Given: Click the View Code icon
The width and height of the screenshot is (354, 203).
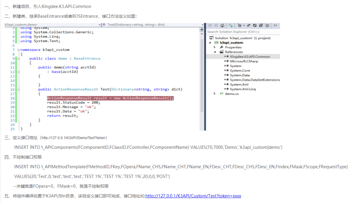Looking at the screenshot, I should (275, 25).
